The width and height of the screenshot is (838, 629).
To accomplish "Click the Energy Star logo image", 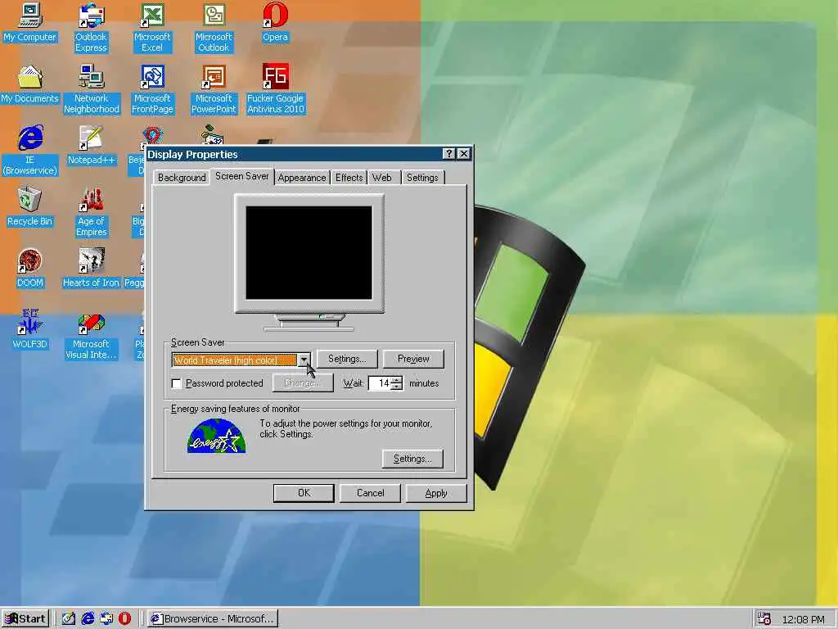I will 216,436.
